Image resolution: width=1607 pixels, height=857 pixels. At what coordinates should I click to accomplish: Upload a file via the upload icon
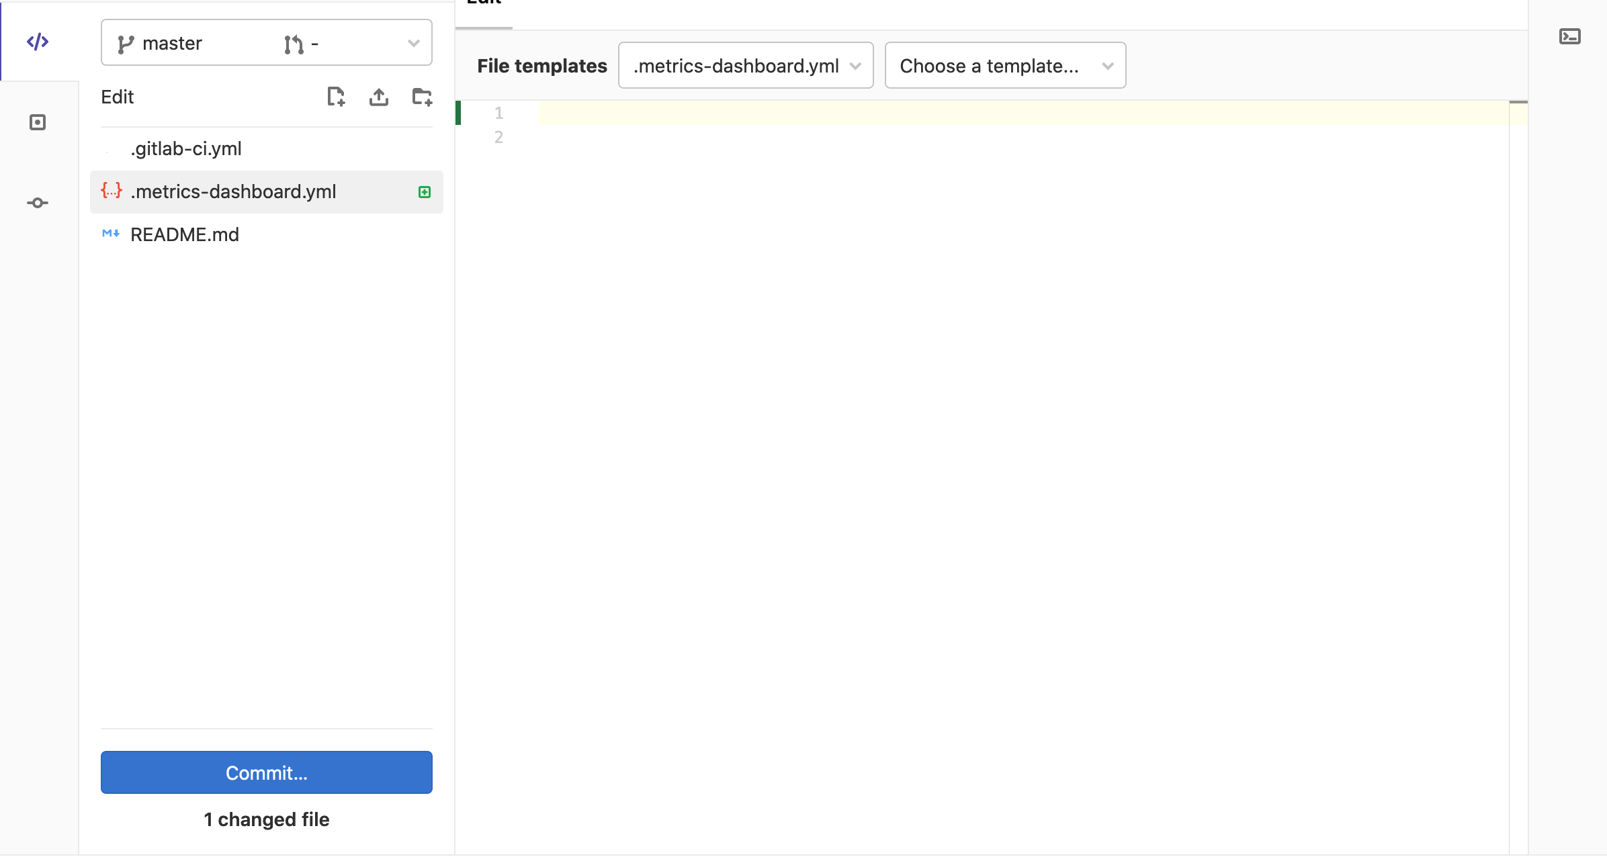379,97
